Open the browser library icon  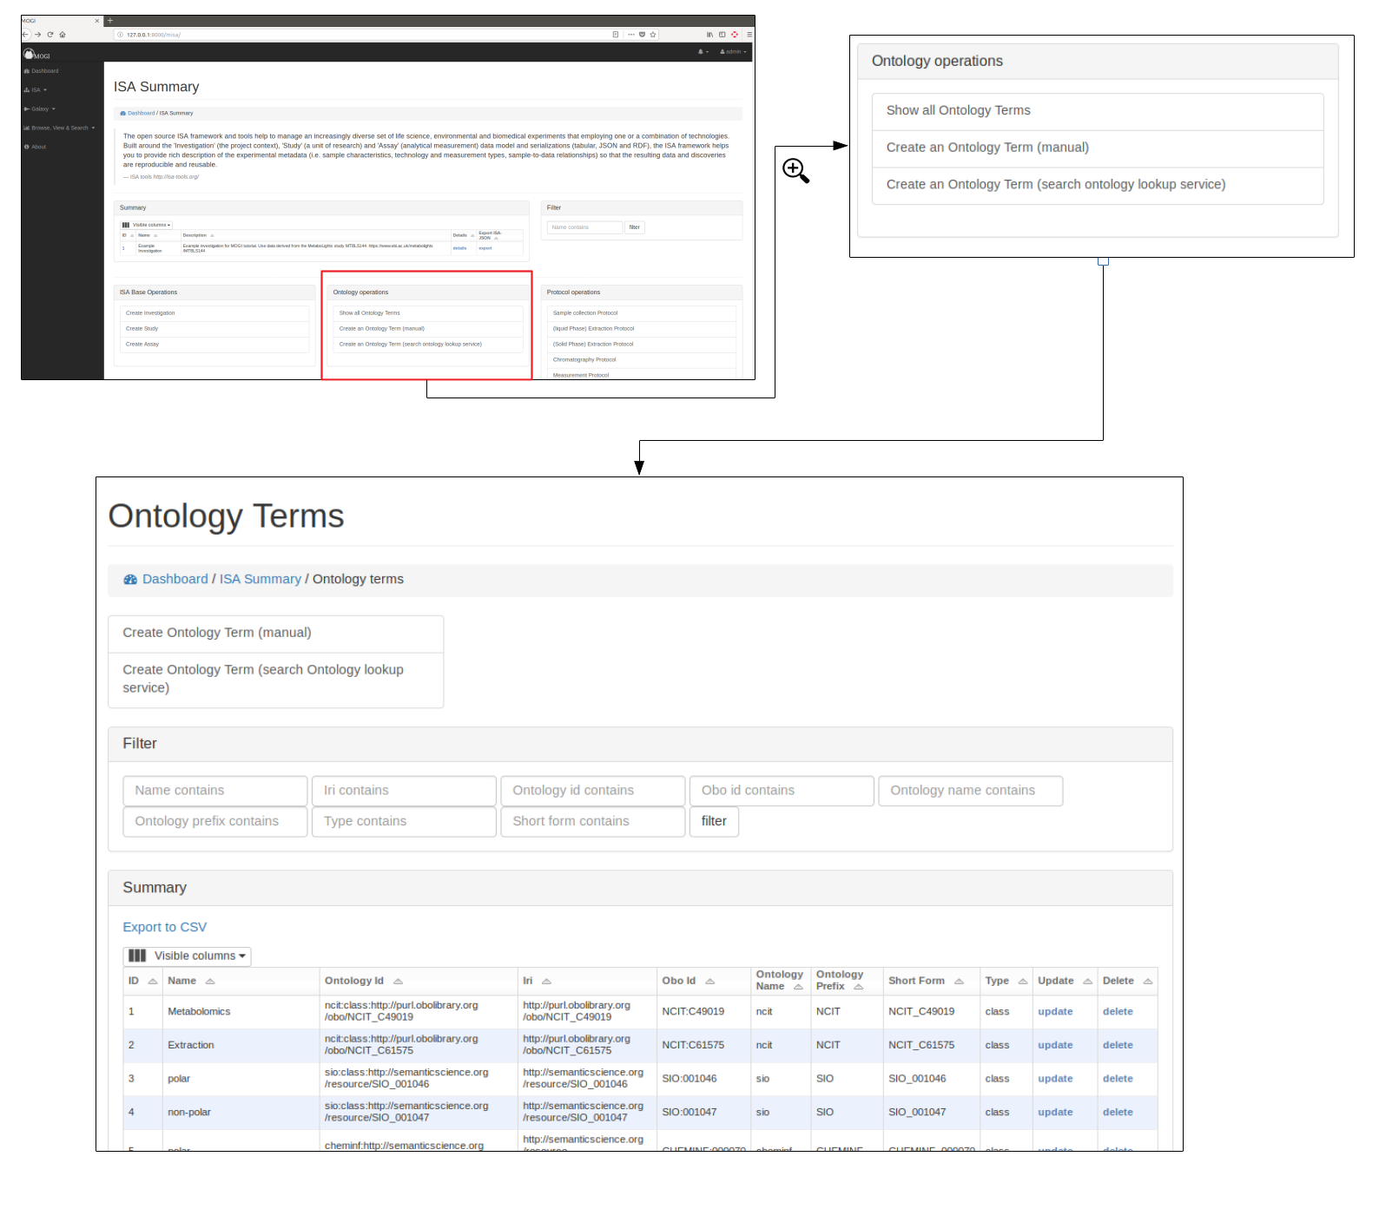pos(709,35)
